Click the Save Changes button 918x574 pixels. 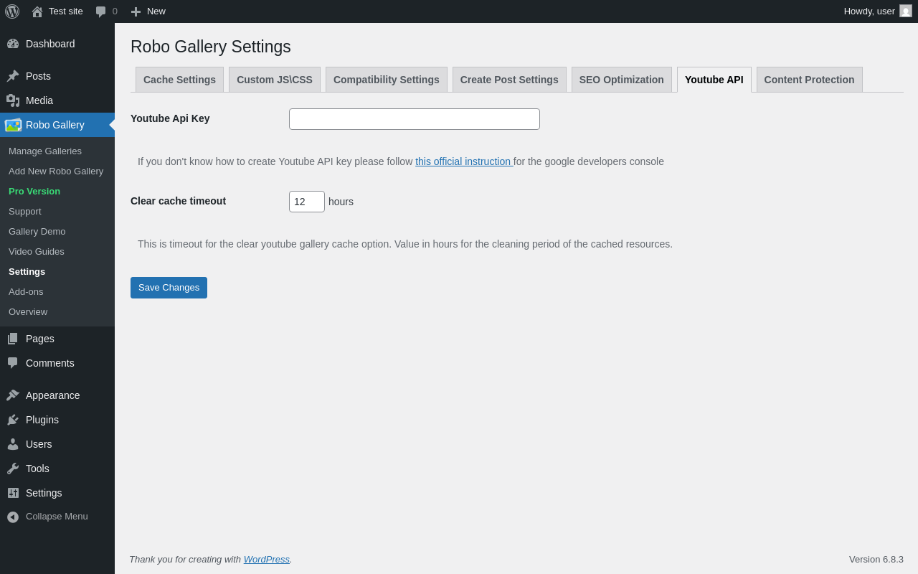[x=169, y=288]
